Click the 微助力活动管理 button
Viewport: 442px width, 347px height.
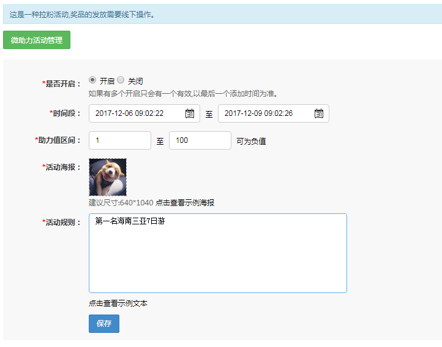click(37, 40)
